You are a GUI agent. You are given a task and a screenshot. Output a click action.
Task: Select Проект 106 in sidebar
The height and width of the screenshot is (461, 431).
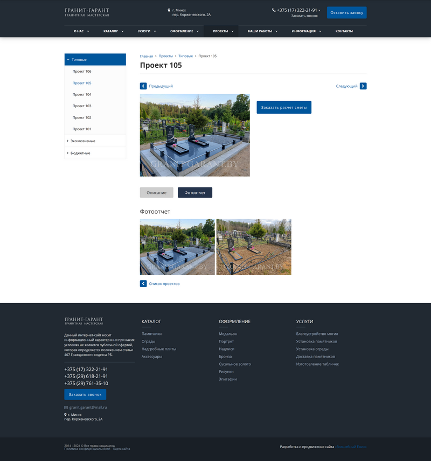pos(82,72)
